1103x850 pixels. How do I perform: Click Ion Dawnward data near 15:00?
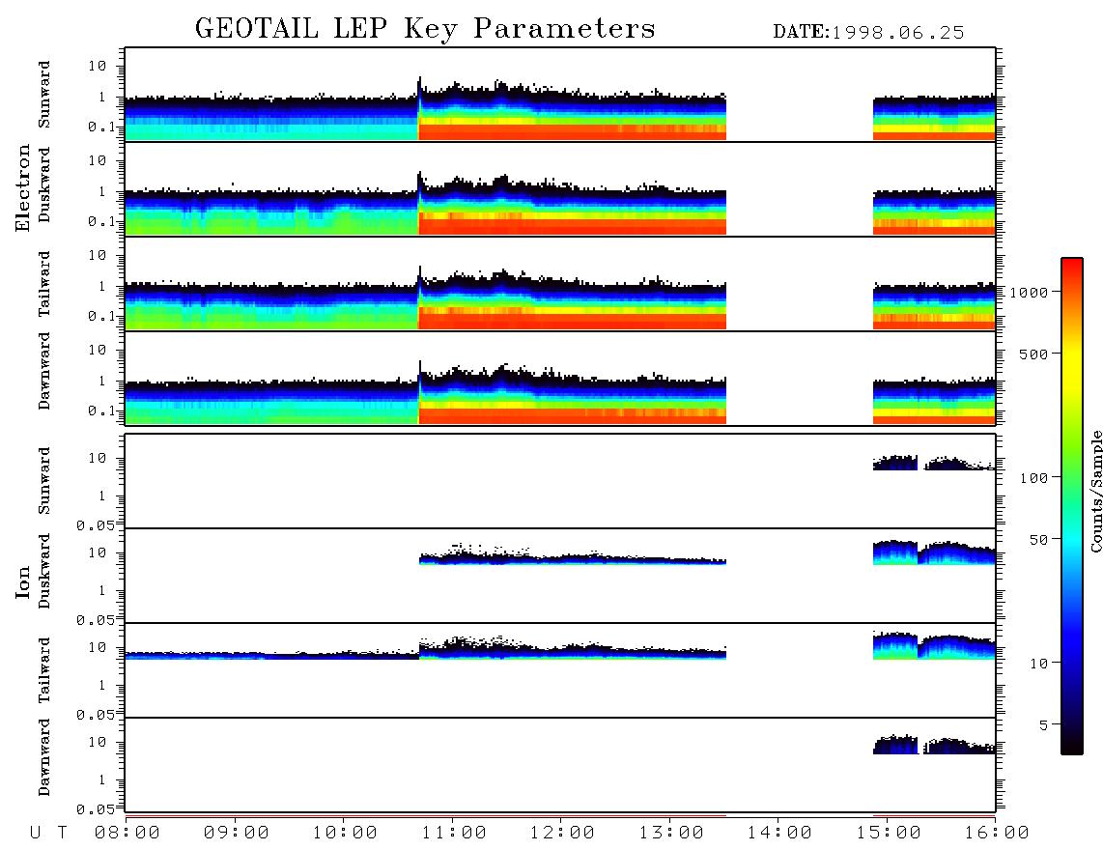(894, 745)
